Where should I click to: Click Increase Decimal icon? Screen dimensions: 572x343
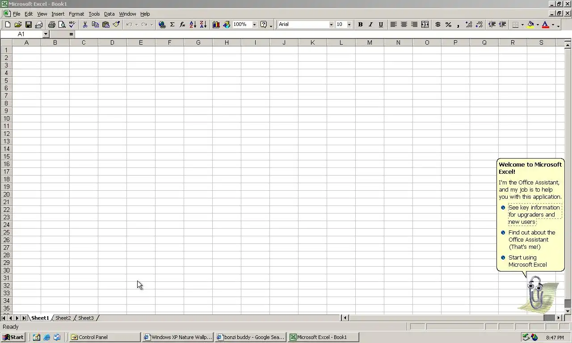tap(469, 25)
